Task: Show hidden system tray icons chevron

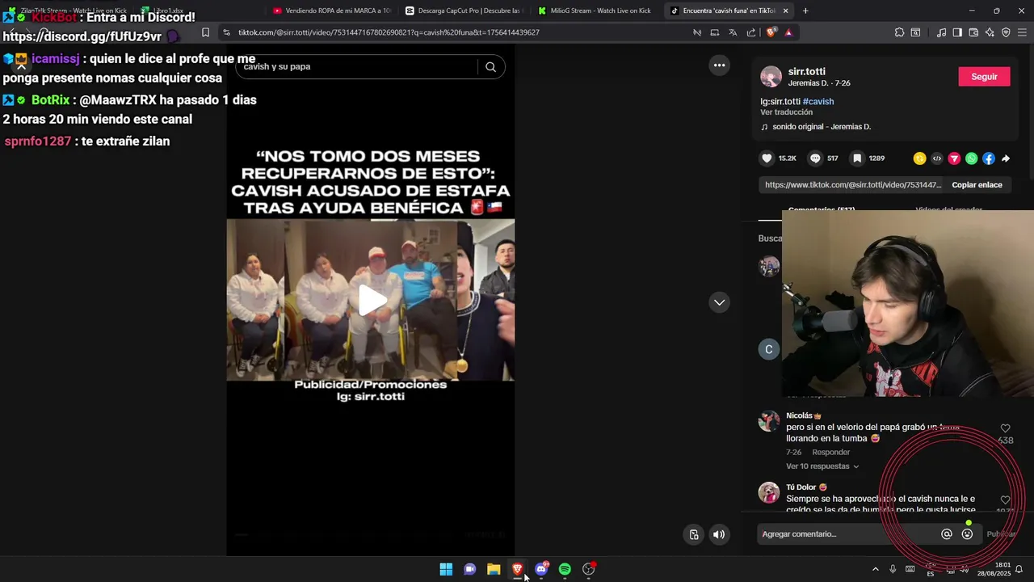Action: click(x=875, y=569)
